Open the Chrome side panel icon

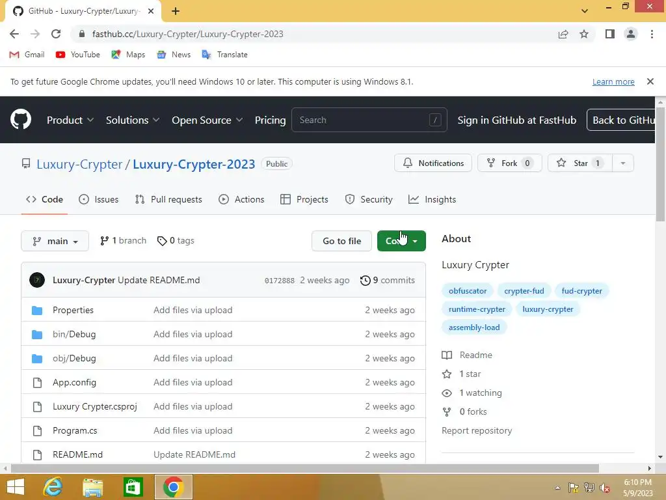(x=610, y=34)
